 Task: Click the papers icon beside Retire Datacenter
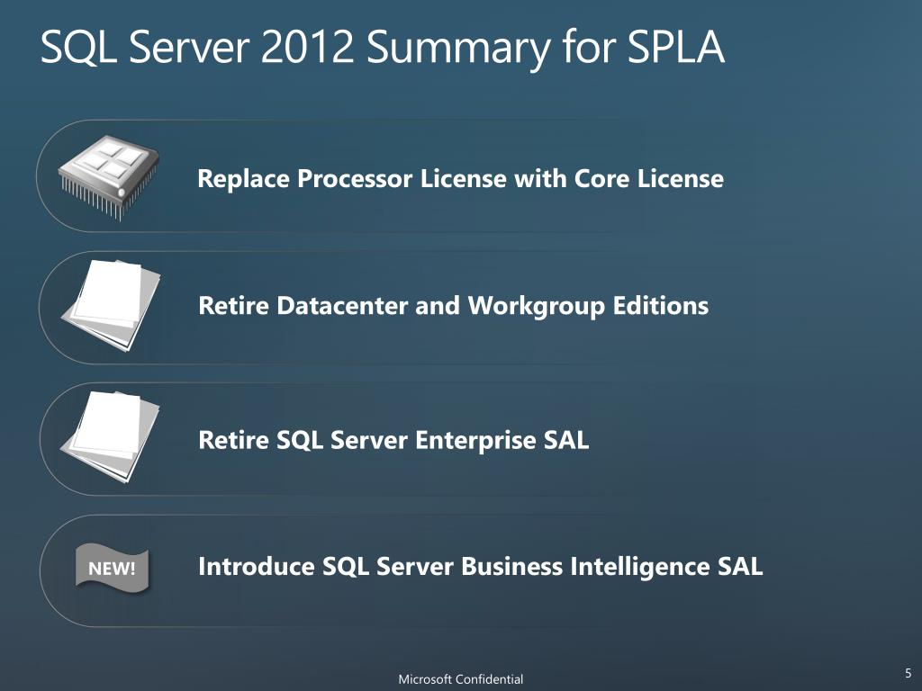pos(111,306)
